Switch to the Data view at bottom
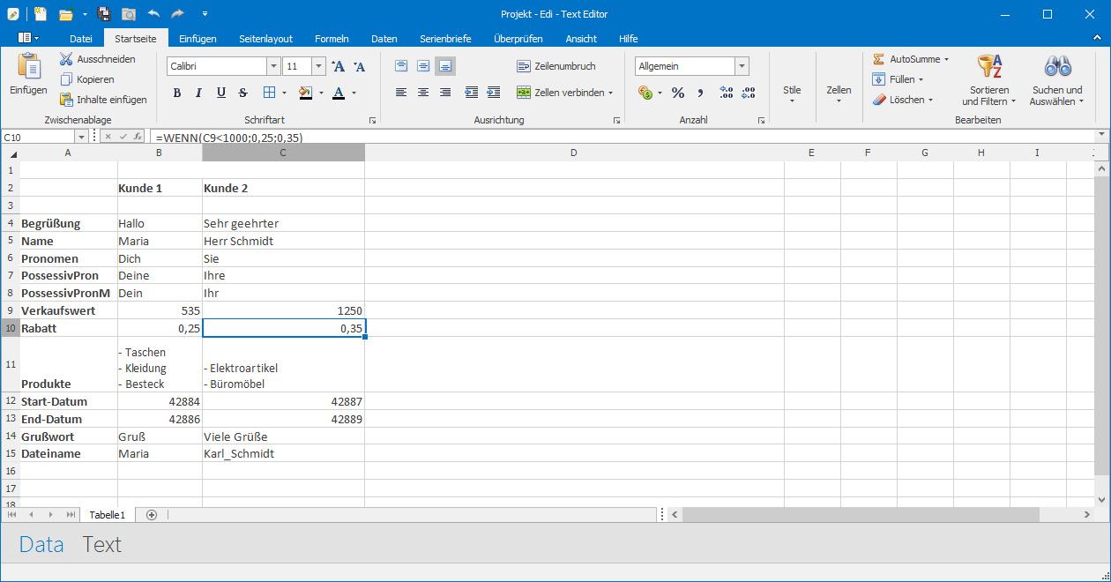 [x=41, y=545]
